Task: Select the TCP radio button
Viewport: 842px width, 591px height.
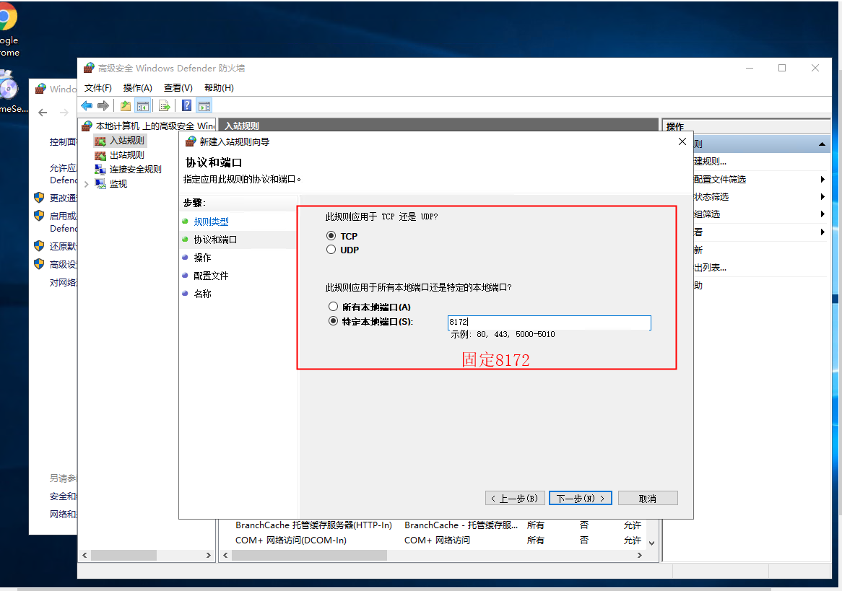Action: click(331, 236)
